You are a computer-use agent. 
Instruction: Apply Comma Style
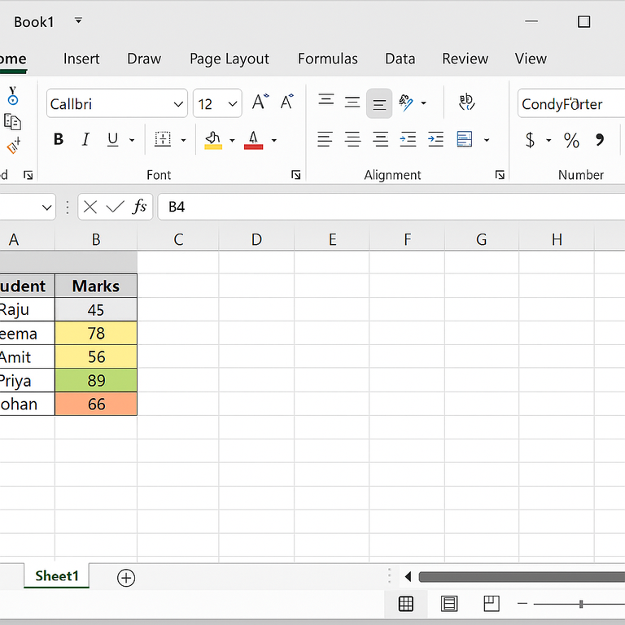[600, 139]
